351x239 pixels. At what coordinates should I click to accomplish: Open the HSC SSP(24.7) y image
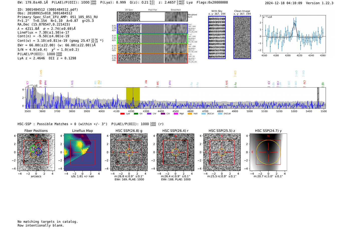[268, 152]
